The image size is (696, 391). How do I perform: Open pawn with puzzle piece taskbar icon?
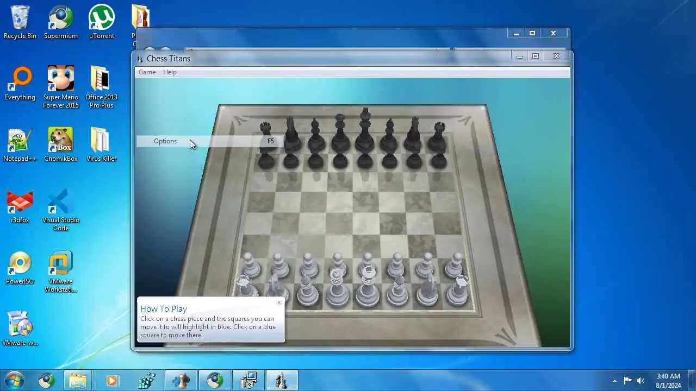coord(181,381)
